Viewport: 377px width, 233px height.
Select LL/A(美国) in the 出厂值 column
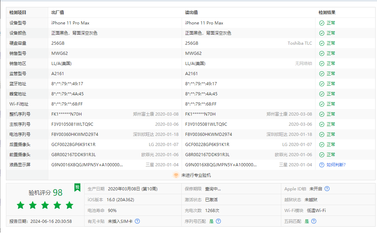61,64
